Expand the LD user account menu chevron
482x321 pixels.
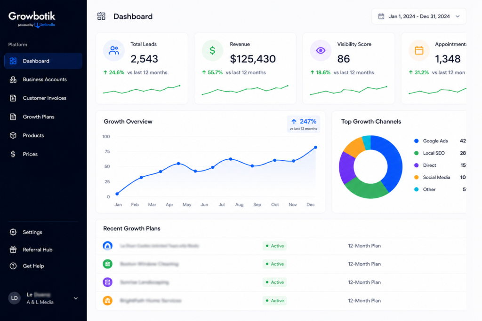click(76, 298)
